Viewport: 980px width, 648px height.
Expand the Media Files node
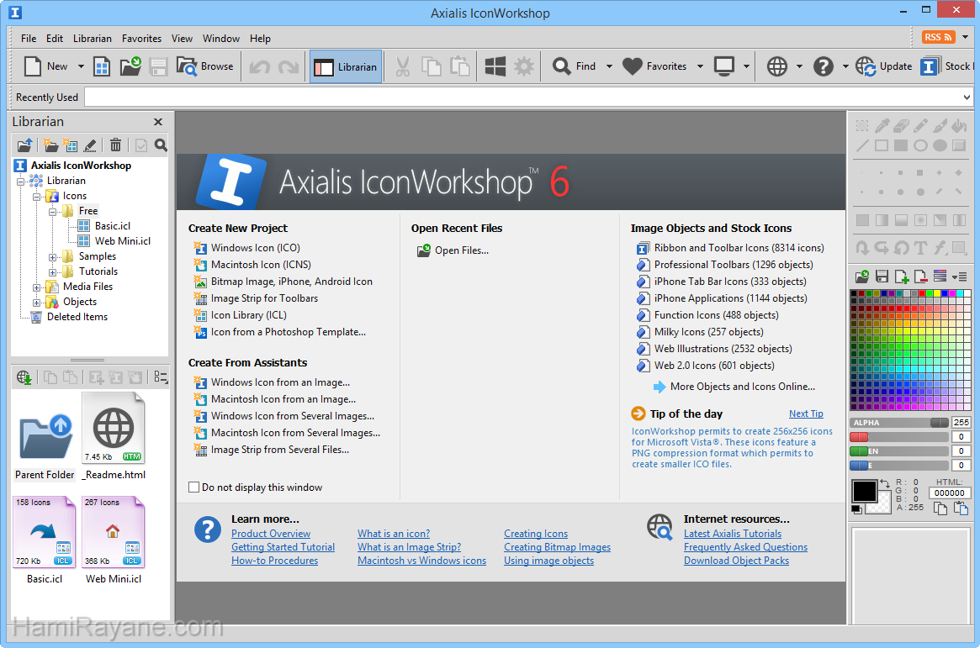(37, 287)
